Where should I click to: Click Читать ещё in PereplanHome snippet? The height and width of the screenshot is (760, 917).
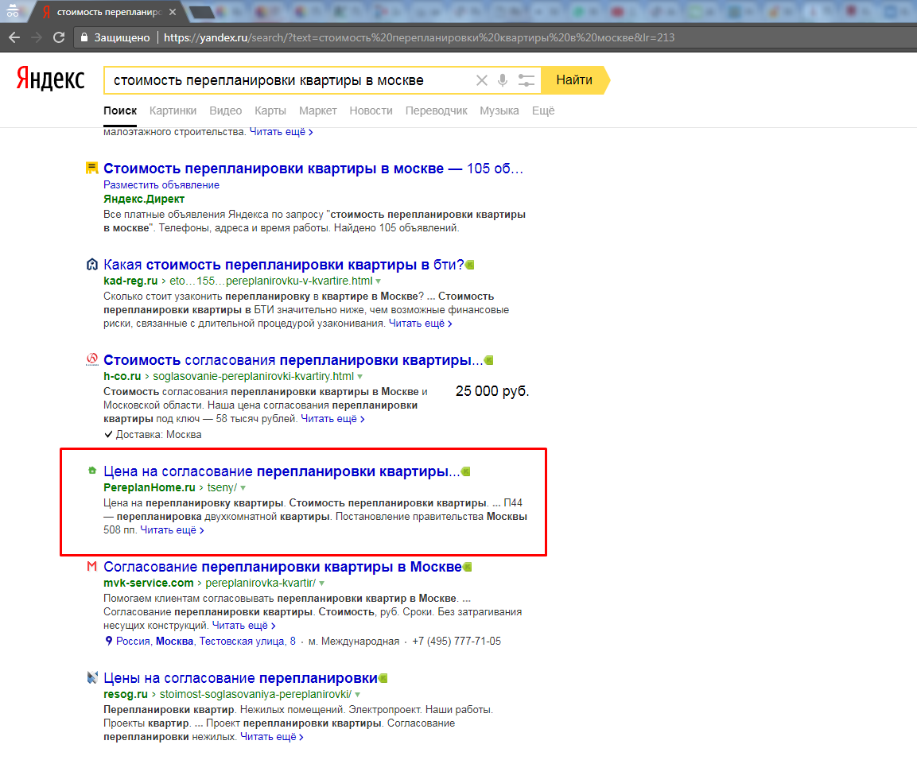click(x=172, y=530)
